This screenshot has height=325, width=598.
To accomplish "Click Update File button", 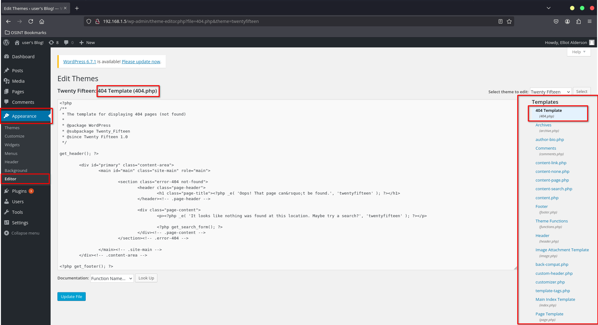I will (x=71, y=296).
